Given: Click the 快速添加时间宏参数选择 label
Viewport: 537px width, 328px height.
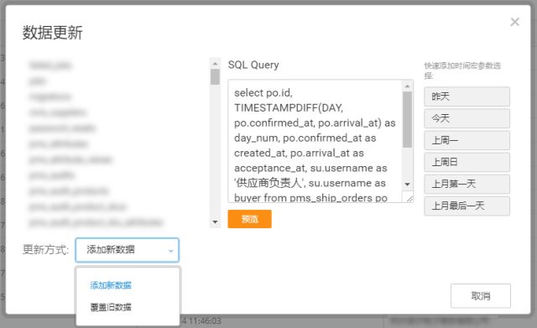Looking at the screenshot, I should pyautogui.click(x=462, y=70).
